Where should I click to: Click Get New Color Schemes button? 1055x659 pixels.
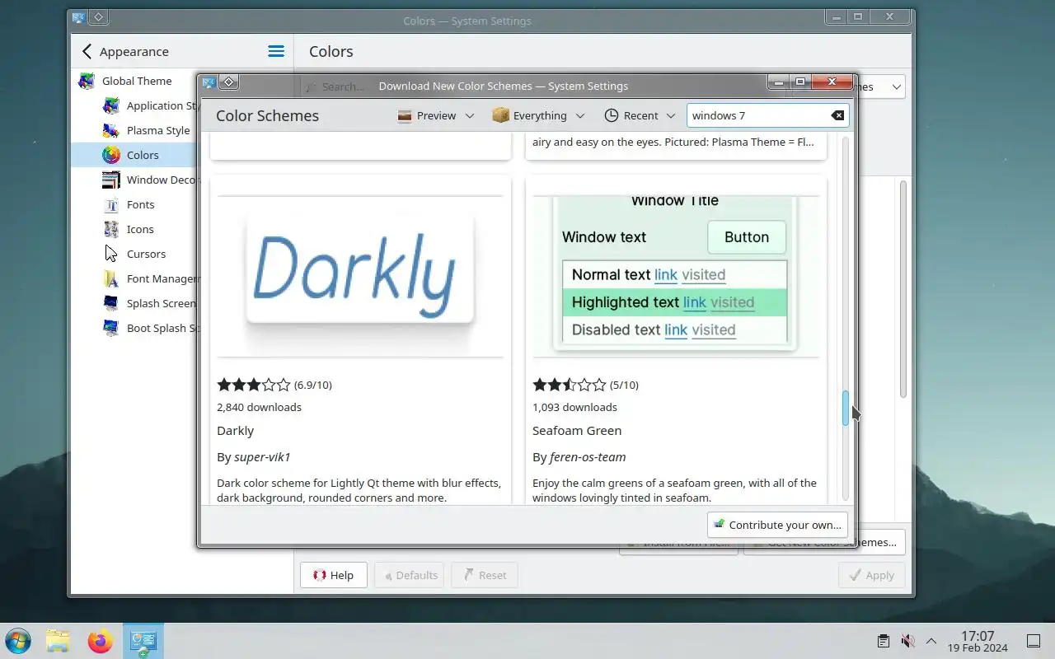pos(824,542)
